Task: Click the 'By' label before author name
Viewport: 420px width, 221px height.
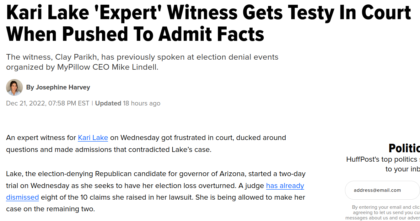Action: 30,87
